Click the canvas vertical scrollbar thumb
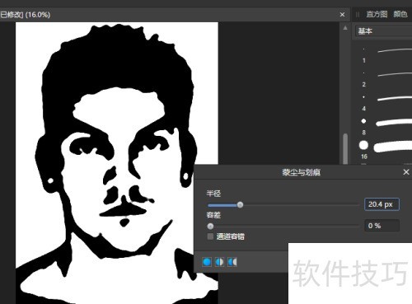Viewport: 412px width, 304px height. 345,148
